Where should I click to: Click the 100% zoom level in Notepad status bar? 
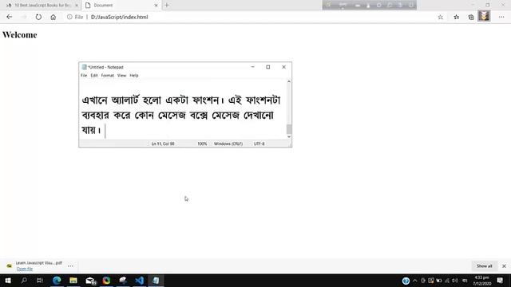tap(202, 143)
